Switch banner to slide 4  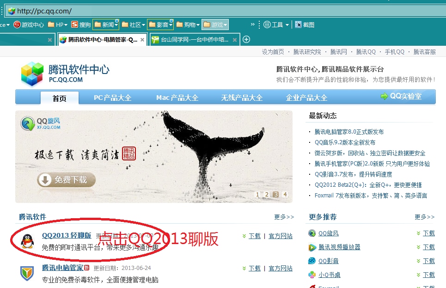tap(285, 194)
